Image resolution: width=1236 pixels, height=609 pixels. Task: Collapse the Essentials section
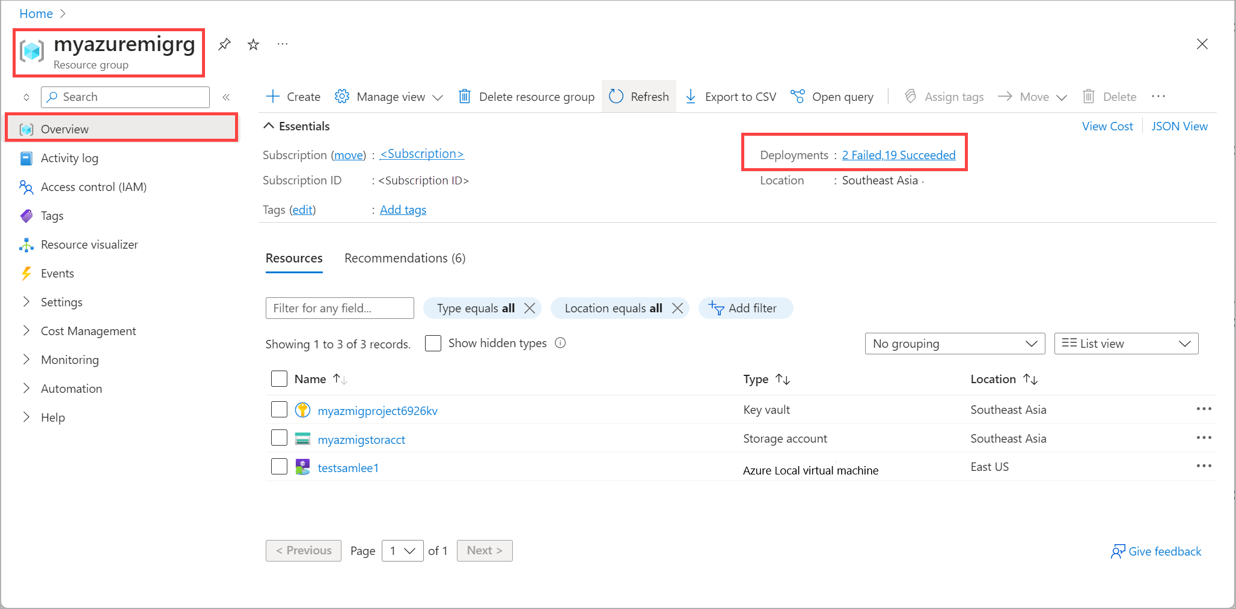click(x=269, y=126)
